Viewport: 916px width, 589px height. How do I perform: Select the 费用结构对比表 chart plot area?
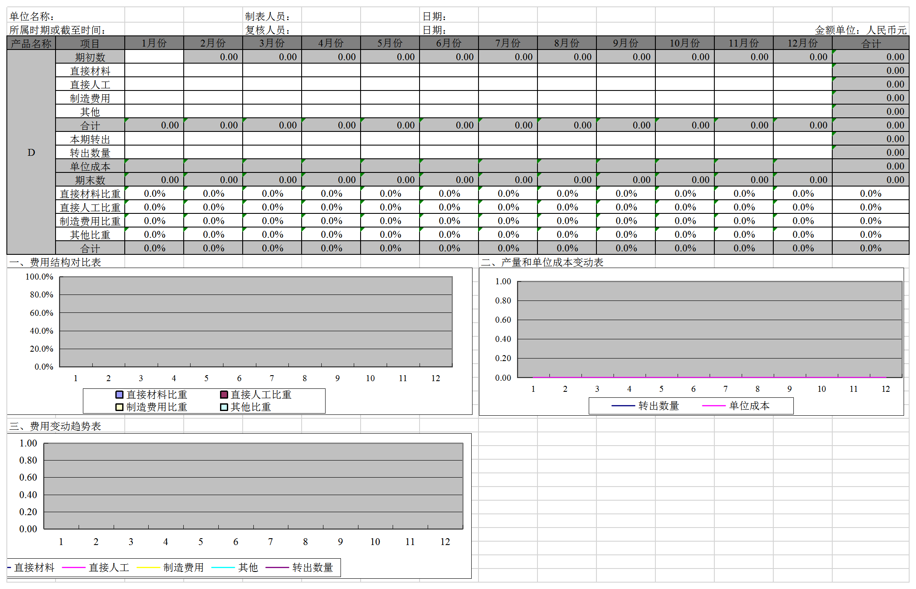(255, 322)
